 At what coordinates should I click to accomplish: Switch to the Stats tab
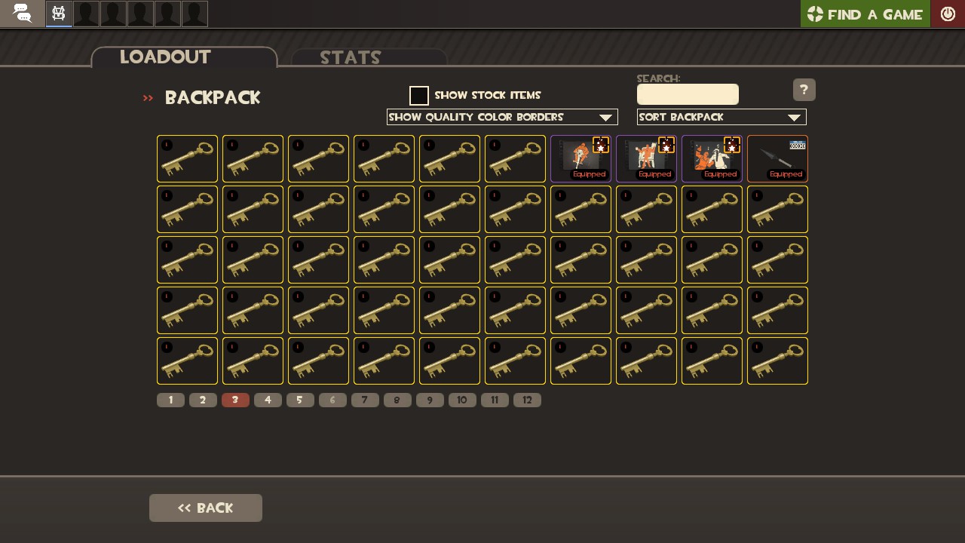tap(369, 58)
